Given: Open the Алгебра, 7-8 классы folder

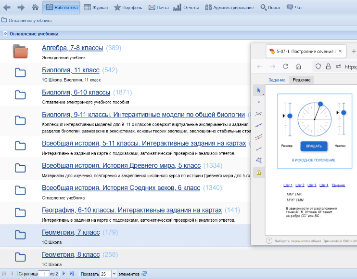Looking at the screenshot, I should pyautogui.click(x=72, y=48).
